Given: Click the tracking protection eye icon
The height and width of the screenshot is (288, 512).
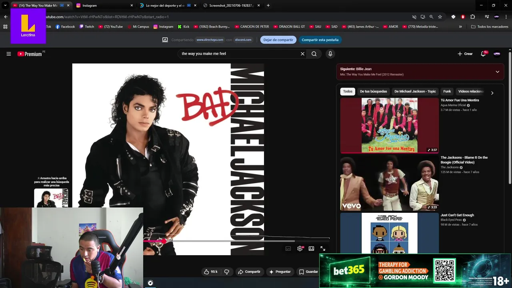Looking at the screenshot, I should (x=414, y=17).
